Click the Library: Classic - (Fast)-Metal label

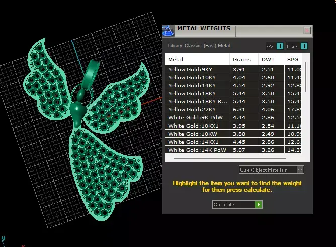(199, 46)
